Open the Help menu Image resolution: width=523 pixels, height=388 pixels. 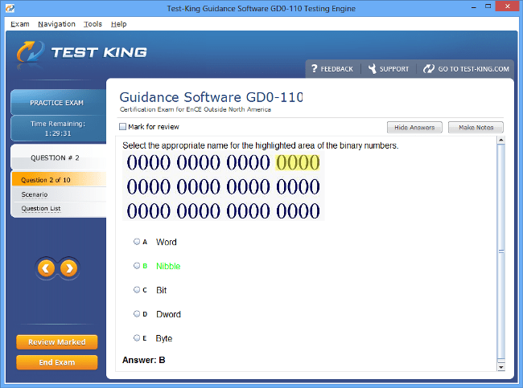coord(119,24)
